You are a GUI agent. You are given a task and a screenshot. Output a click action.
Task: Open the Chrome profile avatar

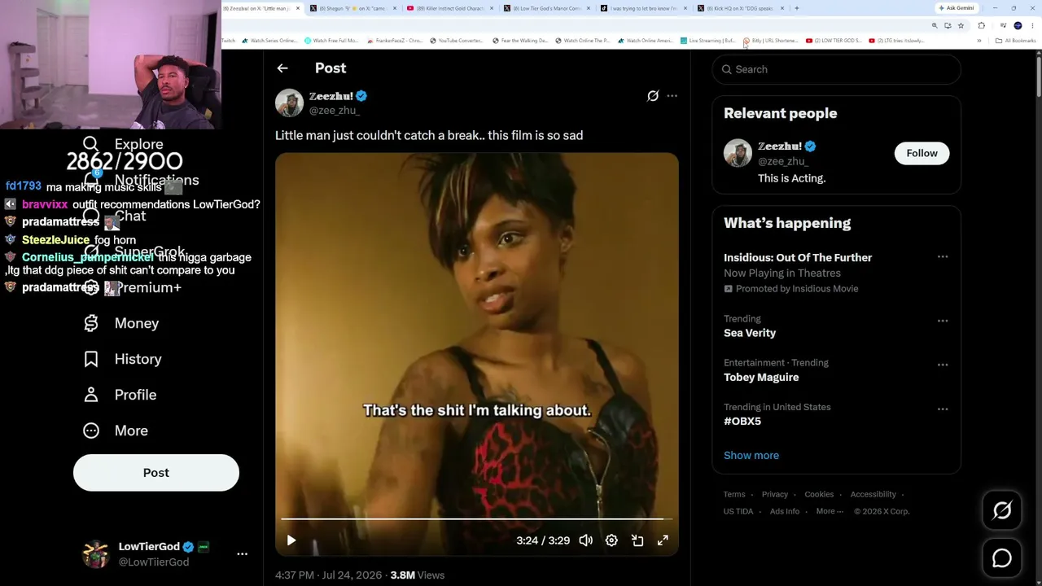click(1018, 26)
